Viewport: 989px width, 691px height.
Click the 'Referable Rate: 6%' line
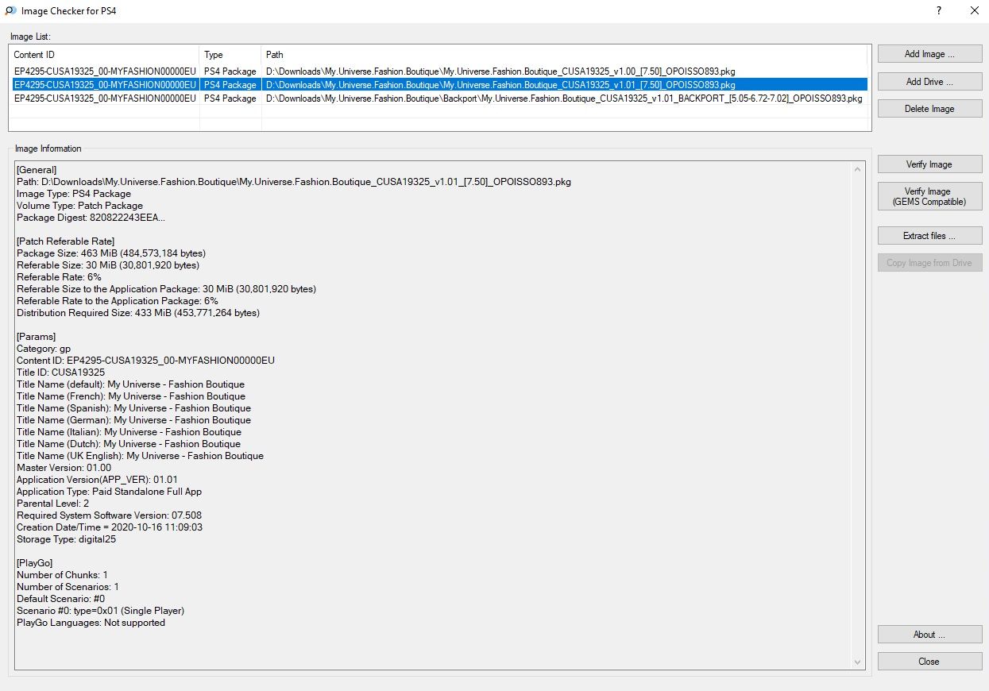click(x=59, y=277)
